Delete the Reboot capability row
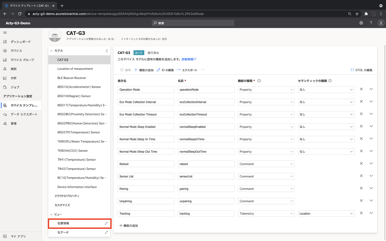The width and height of the screenshot is (386, 241). [361, 163]
